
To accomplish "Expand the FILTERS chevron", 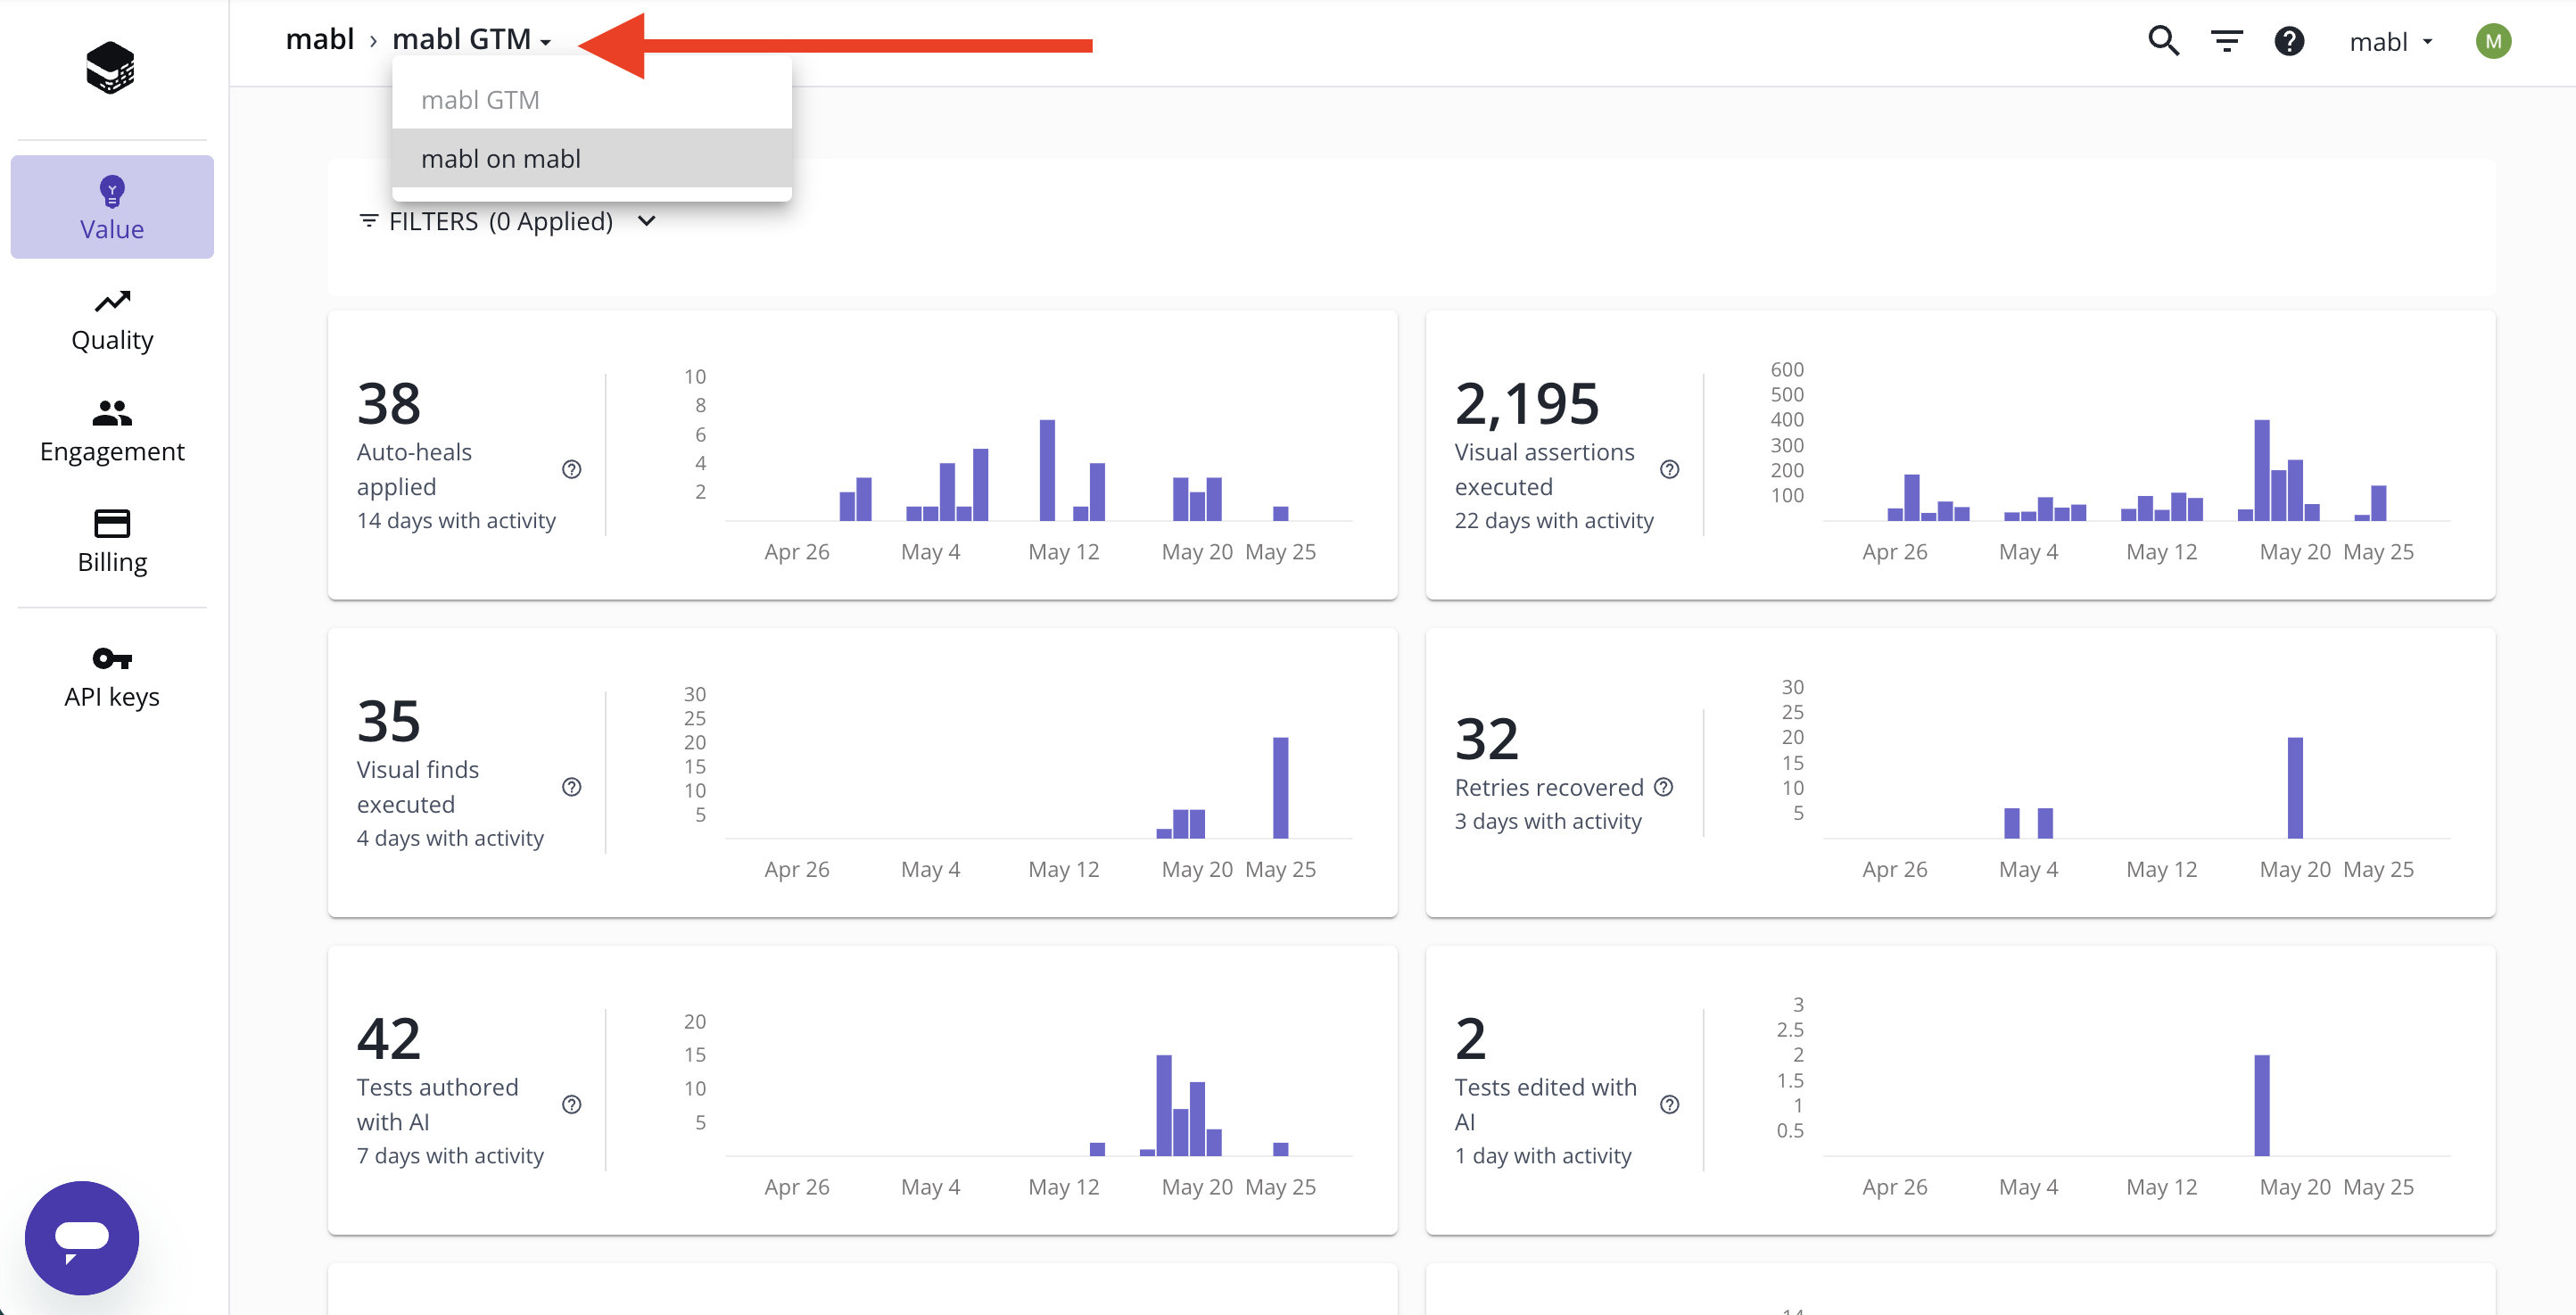I will pyautogui.click(x=646, y=221).
